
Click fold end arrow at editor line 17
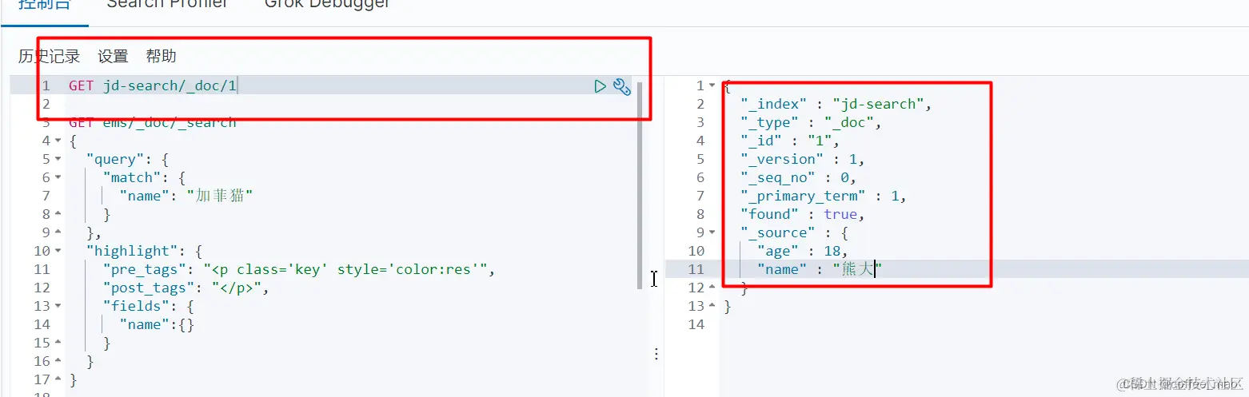(x=58, y=380)
